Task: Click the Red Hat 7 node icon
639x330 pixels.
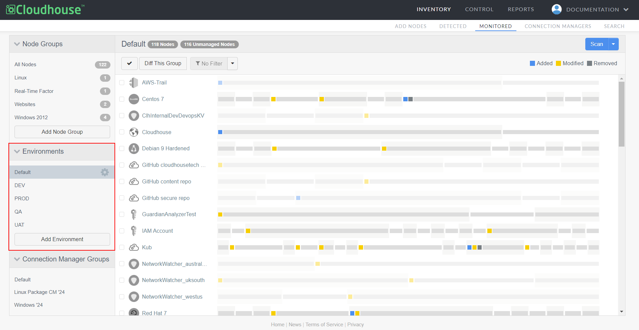Action: (134, 312)
